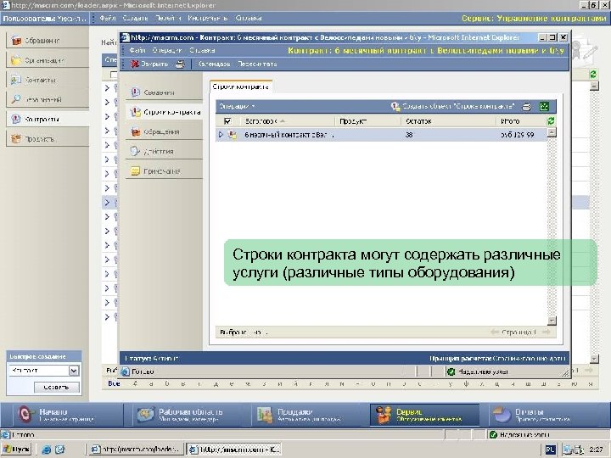
Task: Click the RU language indicator
Action: tap(550, 450)
